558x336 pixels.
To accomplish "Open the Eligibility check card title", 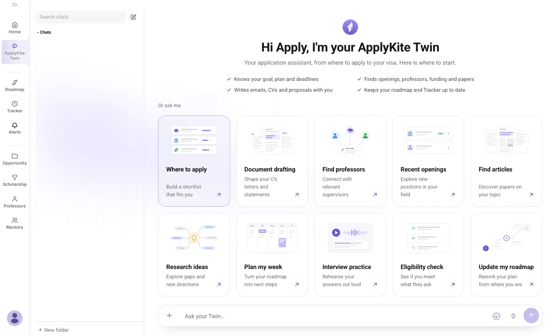I will tap(422, 267).
